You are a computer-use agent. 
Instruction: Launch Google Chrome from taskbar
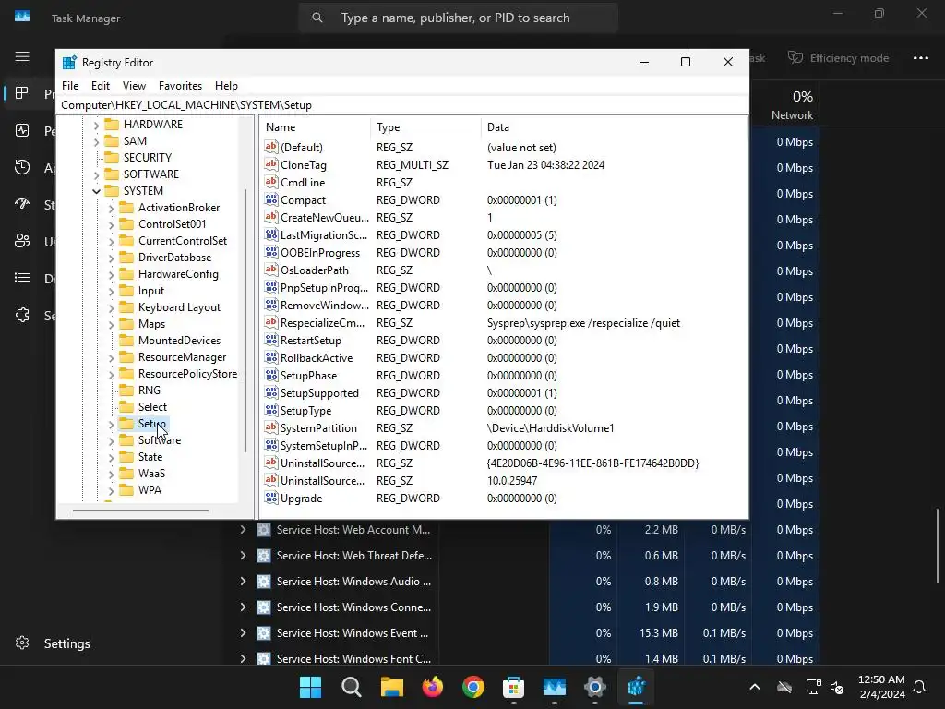pos(473,687)
